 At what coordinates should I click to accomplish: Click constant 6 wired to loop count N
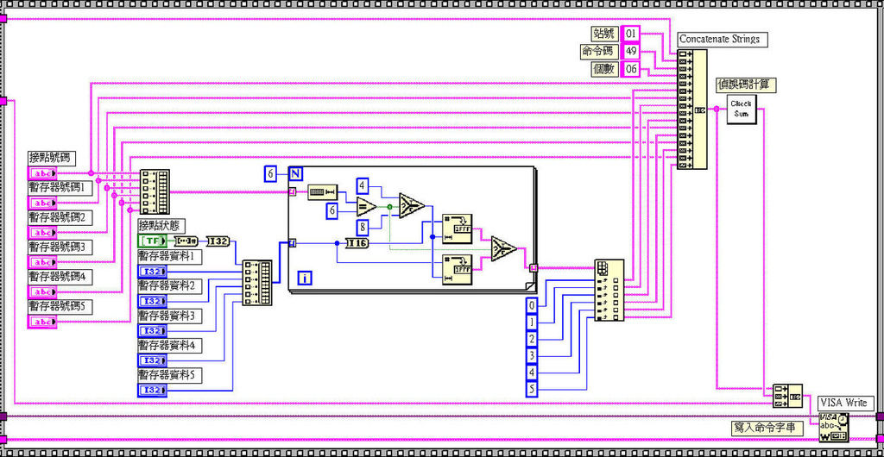click(270, 174)
